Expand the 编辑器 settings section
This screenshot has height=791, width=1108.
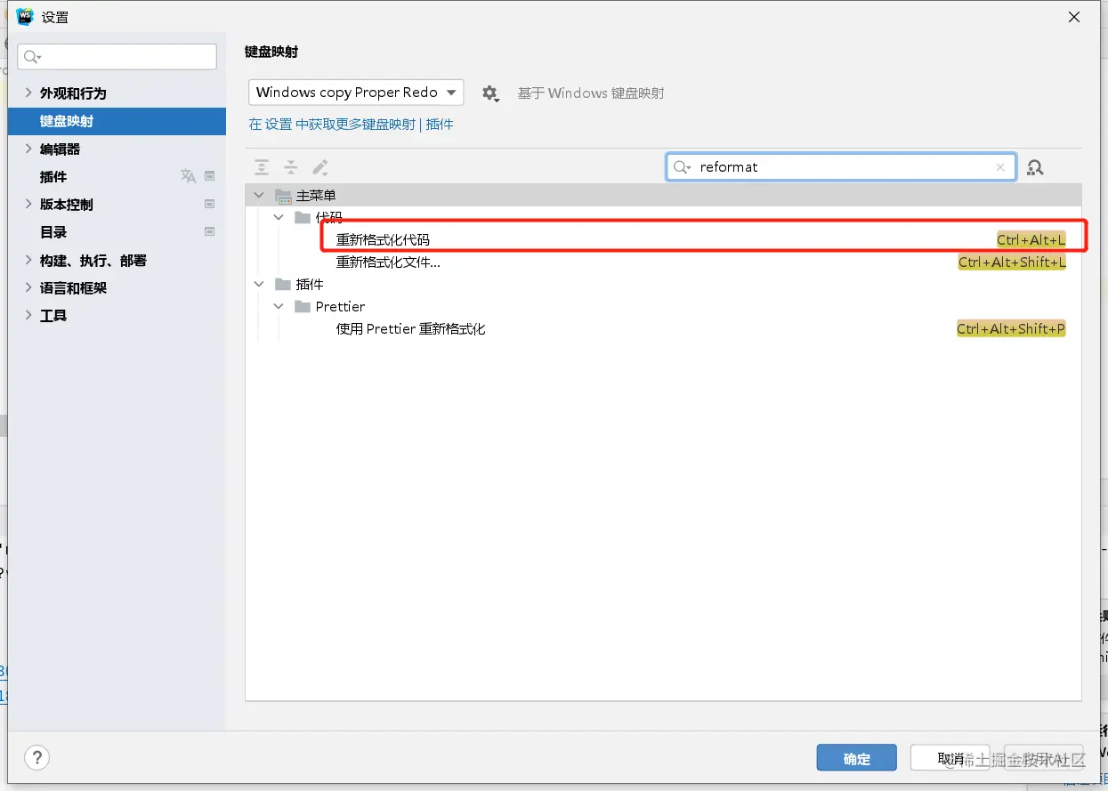point(28,149)
